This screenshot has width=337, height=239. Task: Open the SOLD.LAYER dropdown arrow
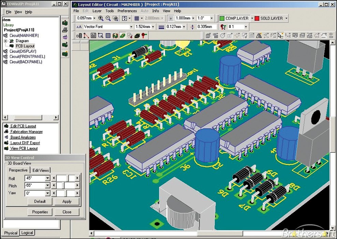pos(286,18)
